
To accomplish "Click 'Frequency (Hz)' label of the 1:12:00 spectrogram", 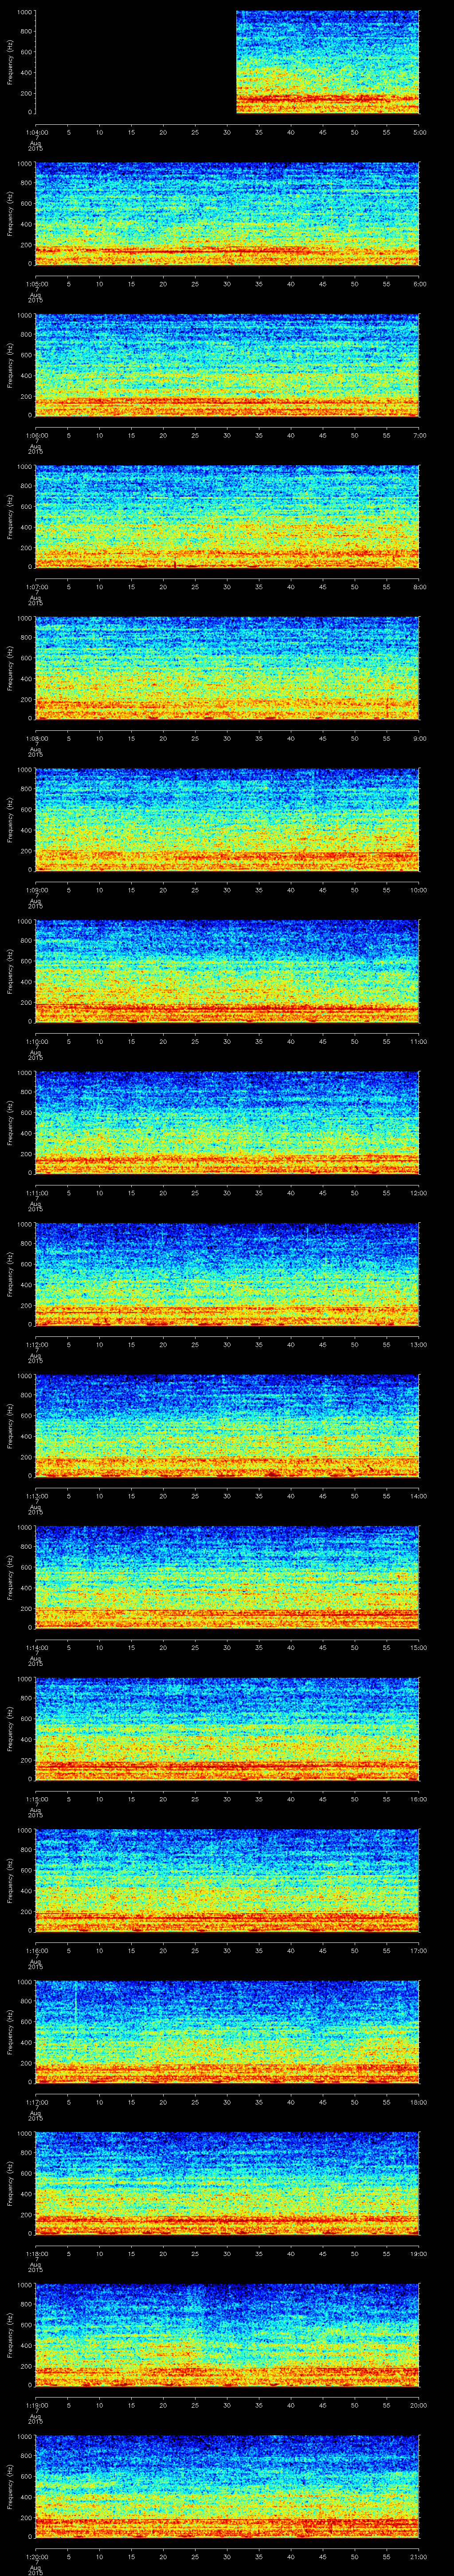I will click(10, 1275).
